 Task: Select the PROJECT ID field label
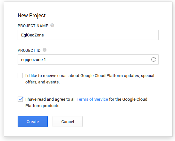tap(29, 51)
